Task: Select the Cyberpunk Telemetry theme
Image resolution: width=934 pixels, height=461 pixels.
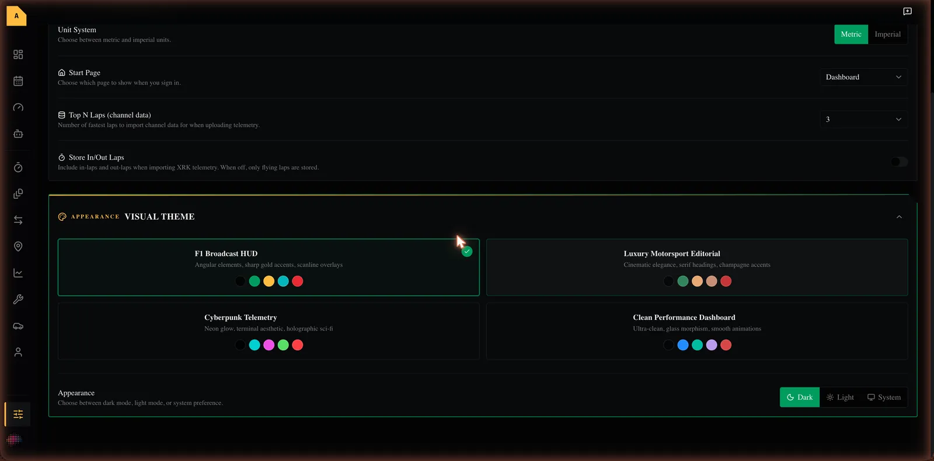Action: coord(269,331)
